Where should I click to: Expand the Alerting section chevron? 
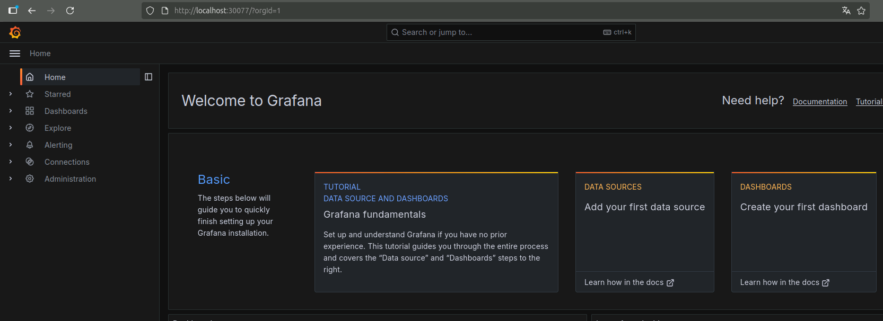(11, 145)
